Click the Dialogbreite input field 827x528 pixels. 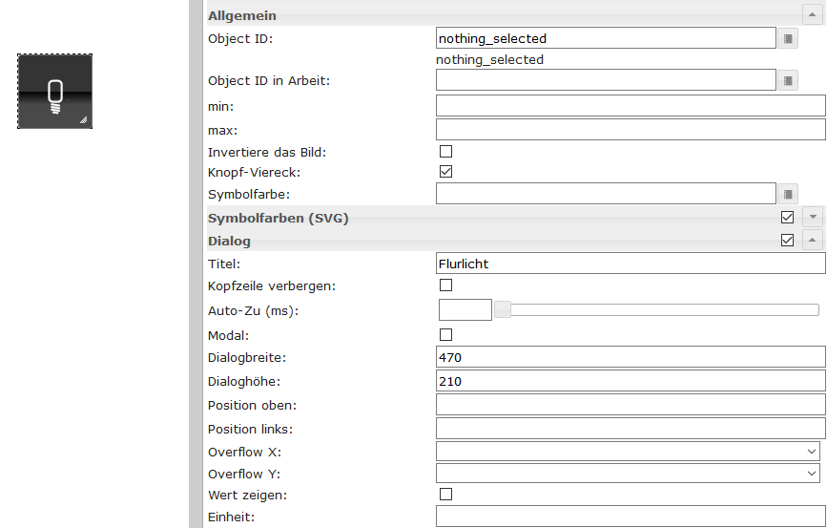pos(630,357)
